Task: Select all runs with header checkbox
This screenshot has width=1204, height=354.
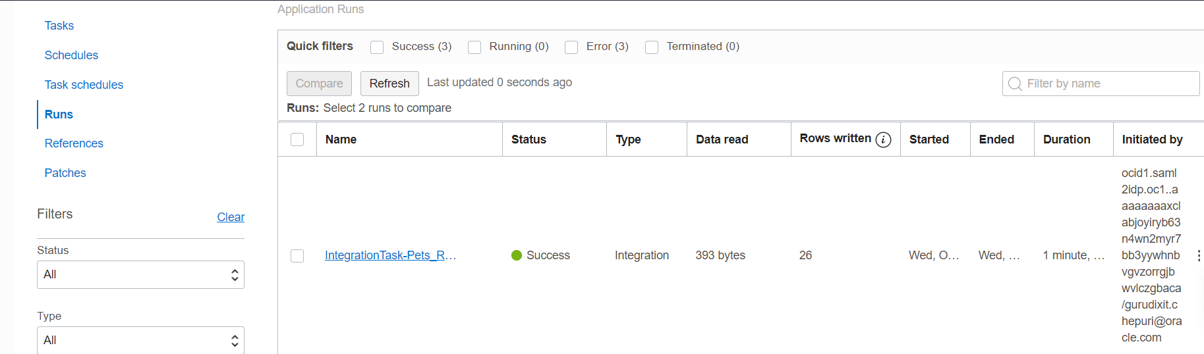Action: (x=297, y=139)
